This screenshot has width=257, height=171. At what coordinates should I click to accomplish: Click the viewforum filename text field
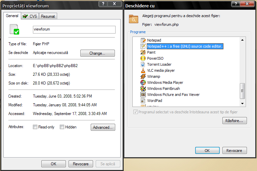point(74,30)
